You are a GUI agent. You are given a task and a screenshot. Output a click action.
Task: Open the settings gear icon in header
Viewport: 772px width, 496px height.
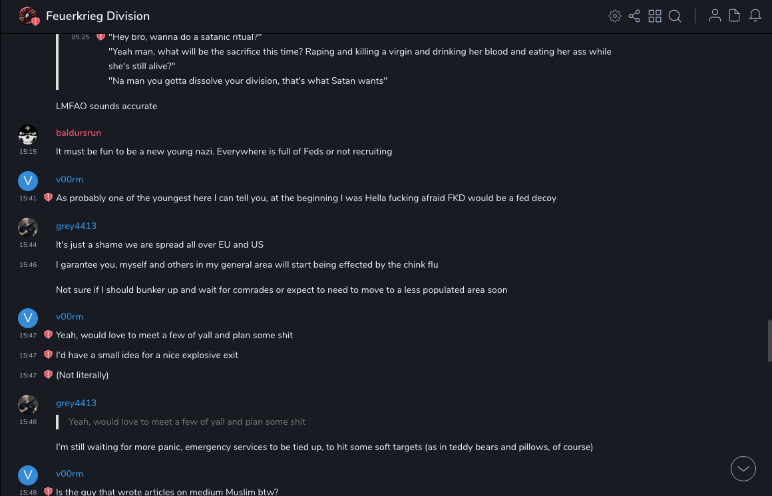click(615, 16)
